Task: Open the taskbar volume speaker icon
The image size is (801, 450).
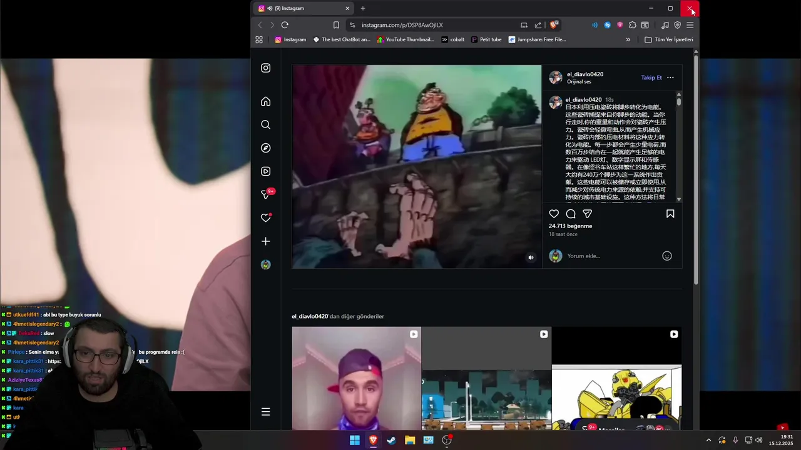Action: coord(758,440)
